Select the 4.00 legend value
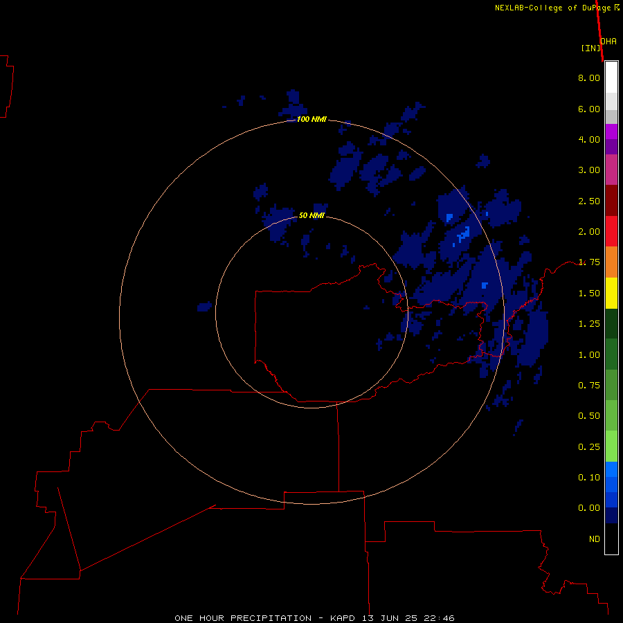 pyautogui.click(x=589, y=139)
